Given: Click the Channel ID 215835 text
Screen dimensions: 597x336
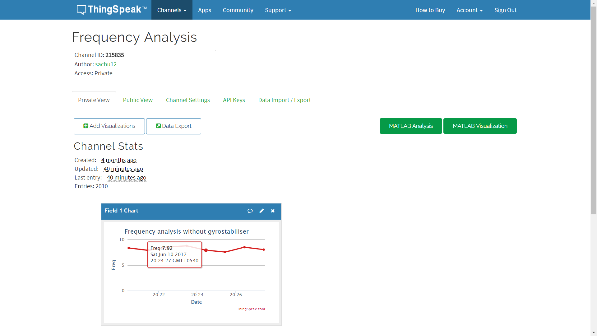Looking at the screenshot, I should tap(99, 55).
